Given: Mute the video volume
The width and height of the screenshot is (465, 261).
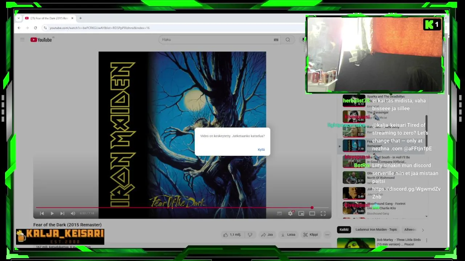Looking at the screenshot, I should (x=73, y=214).
